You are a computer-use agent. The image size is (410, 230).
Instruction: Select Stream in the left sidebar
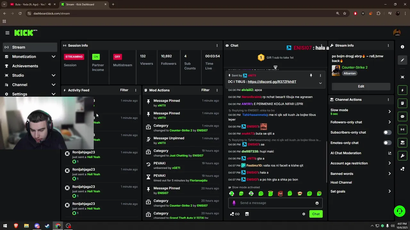[x=30, y=47]
